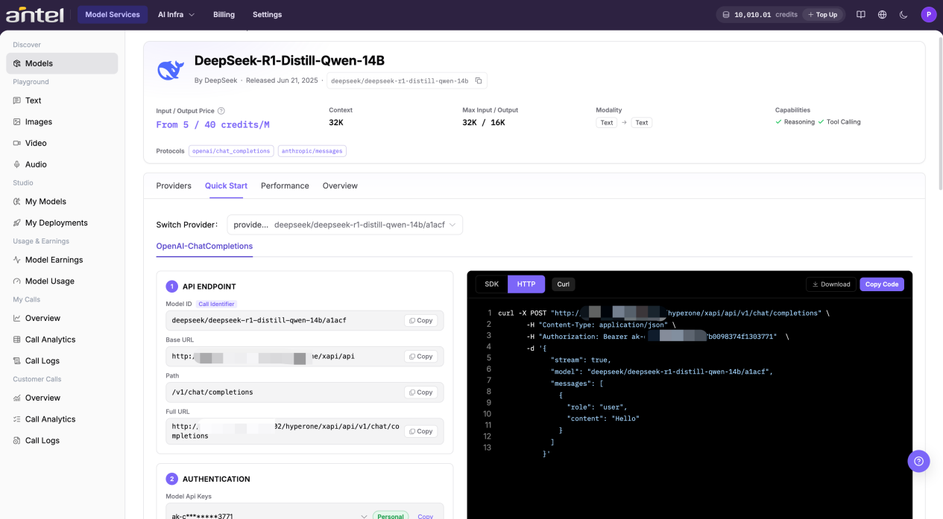Open Billing in top navigation
Image resolution: width=943 pixels, height=519 pixels.
(224, 14)
